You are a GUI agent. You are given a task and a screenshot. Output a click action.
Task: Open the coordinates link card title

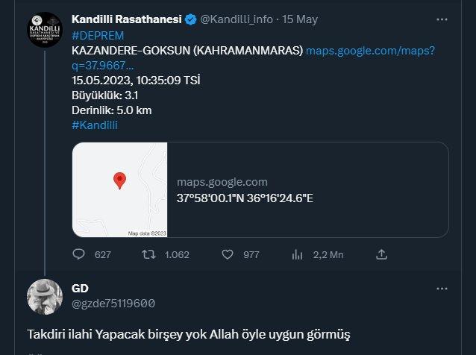[x=245, y=198]
